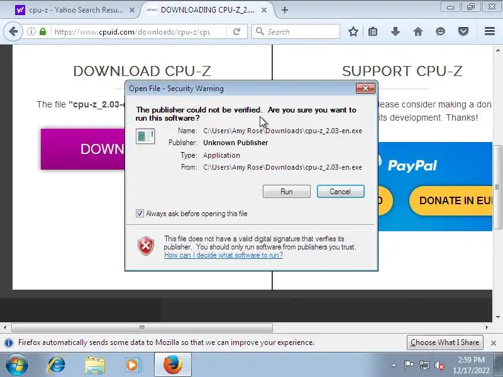Image resolution: width=503 pixels, height=377 pixels.
Task: Open Action Center flag tray icon
Action: point(409,365)
